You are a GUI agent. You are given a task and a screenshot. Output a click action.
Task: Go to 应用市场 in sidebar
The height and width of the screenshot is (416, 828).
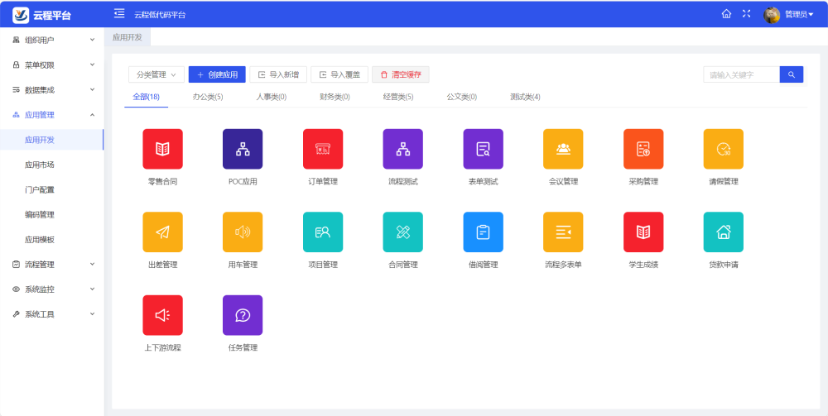coord(51,165)
